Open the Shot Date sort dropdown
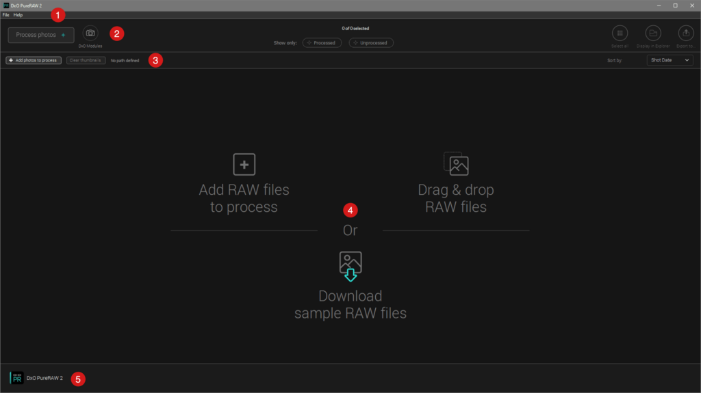Viewport: 701px width, 393px height. pyautogui.click(x=670, y=60)
